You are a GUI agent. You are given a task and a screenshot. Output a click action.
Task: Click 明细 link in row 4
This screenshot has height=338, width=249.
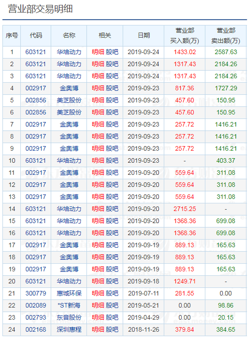pos(98,88)
